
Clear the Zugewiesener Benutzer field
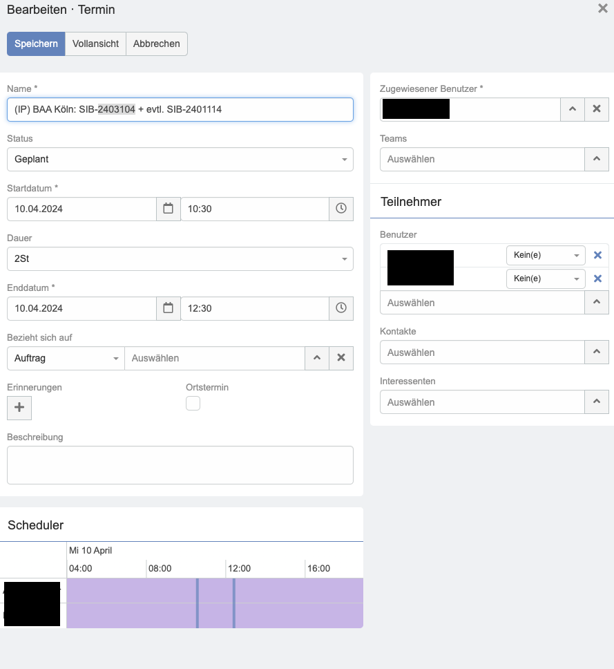pos(597,109)
